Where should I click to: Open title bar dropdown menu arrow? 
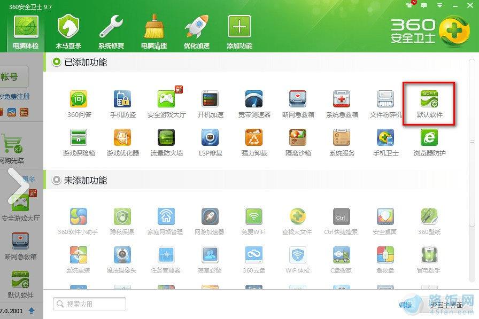pos(439,5)
